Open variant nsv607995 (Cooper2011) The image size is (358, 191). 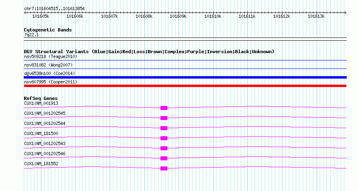51,82
